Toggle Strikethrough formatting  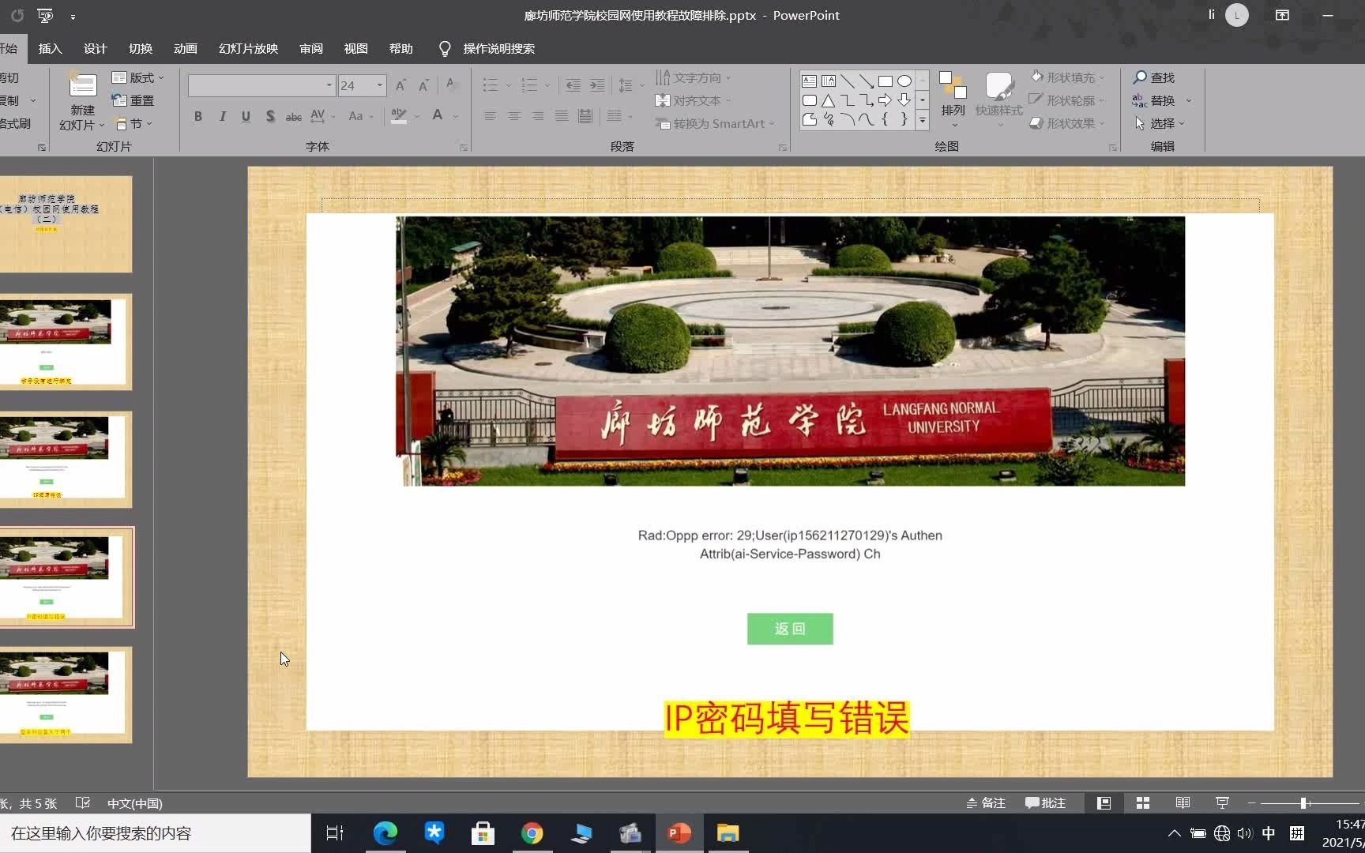(x=293, y=116)
